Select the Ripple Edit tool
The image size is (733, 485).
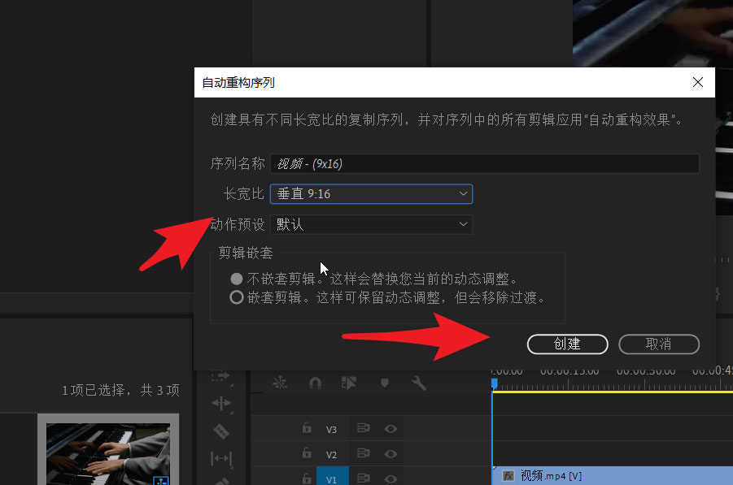tap(221, 403)
